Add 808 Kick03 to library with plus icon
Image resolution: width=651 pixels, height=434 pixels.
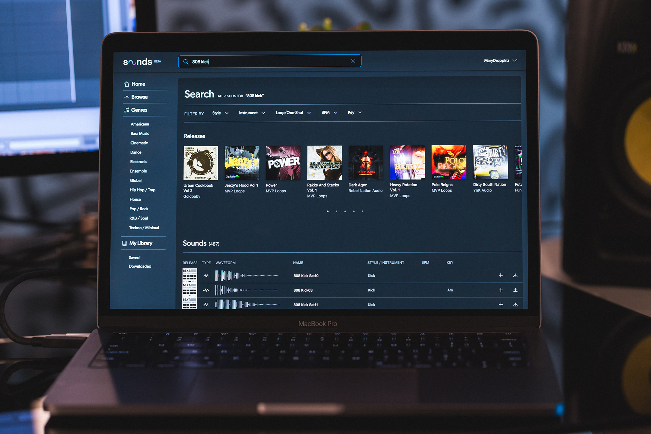tap(501, 290)
